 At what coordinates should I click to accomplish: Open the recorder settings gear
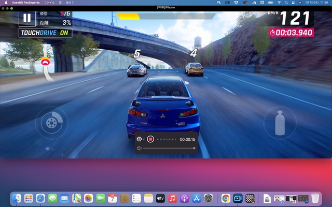pyautogui.click(x=139, y=139)
